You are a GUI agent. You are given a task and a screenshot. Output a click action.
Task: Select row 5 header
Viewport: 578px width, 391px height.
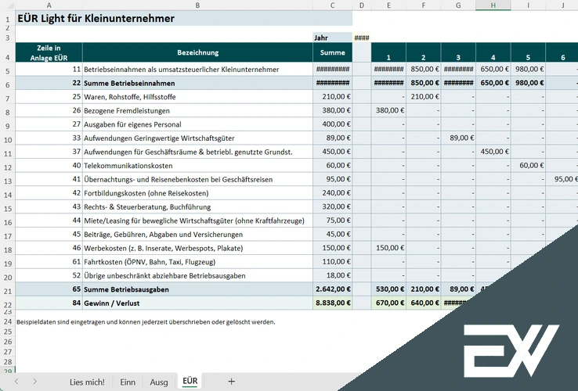coord(7,70)
